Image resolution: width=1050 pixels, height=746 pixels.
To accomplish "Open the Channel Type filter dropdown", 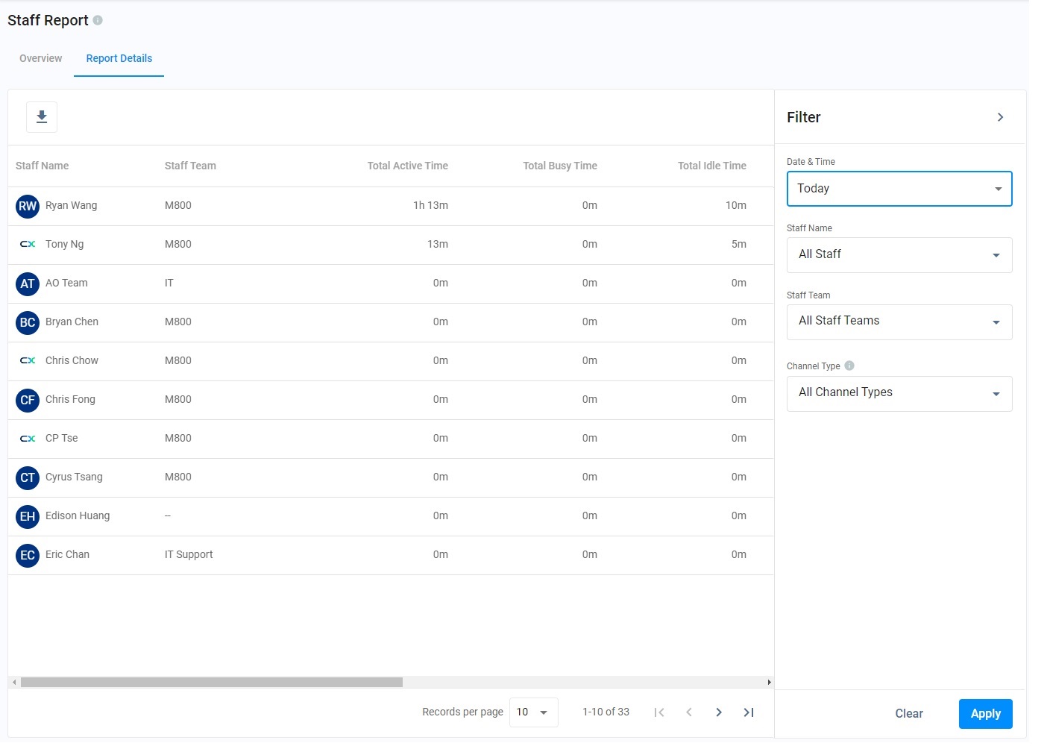I will click(899, 394).
